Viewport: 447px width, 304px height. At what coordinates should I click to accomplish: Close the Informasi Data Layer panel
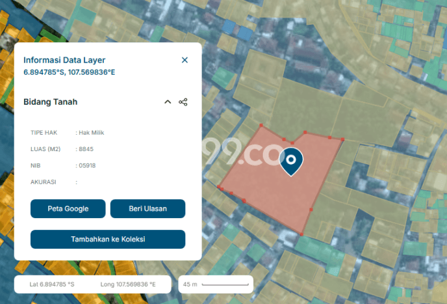coord(185,60)
